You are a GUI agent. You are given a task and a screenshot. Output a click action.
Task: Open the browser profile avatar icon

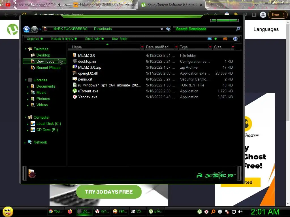point(263,15)
